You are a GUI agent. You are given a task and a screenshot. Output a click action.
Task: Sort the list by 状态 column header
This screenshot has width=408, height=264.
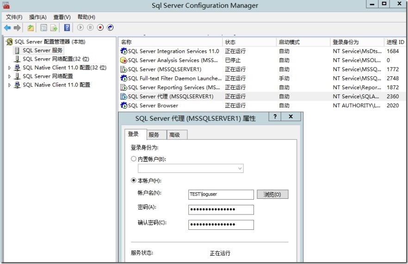(x=230, y=42)
